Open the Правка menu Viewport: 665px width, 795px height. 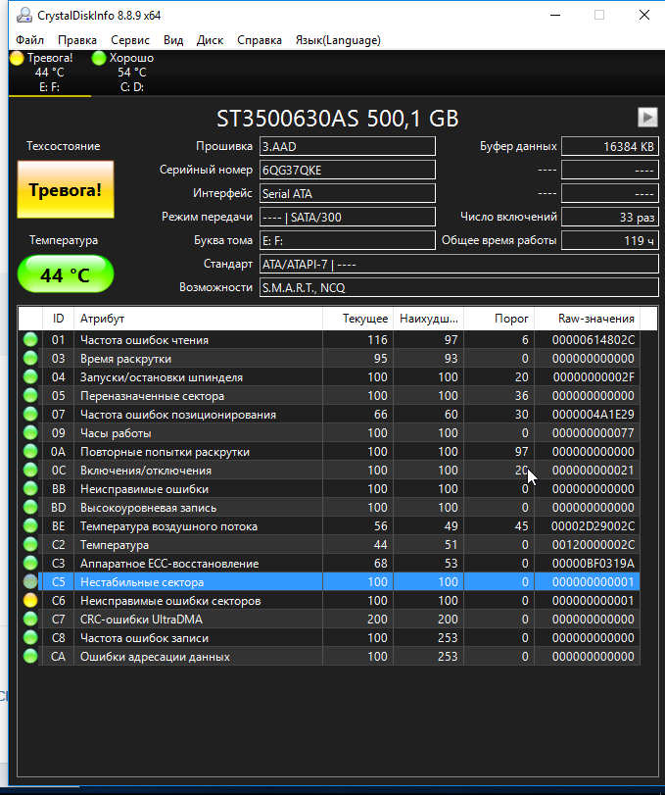pos(77,40)
